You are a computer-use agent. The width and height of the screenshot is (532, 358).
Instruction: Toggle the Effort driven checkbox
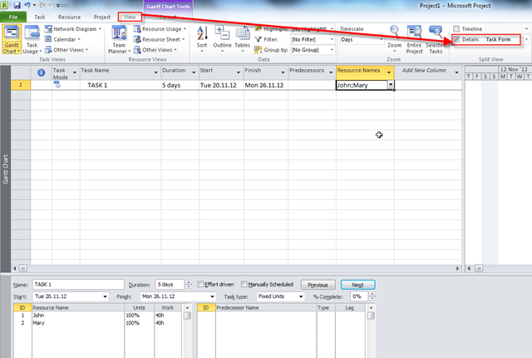[201, 285]
